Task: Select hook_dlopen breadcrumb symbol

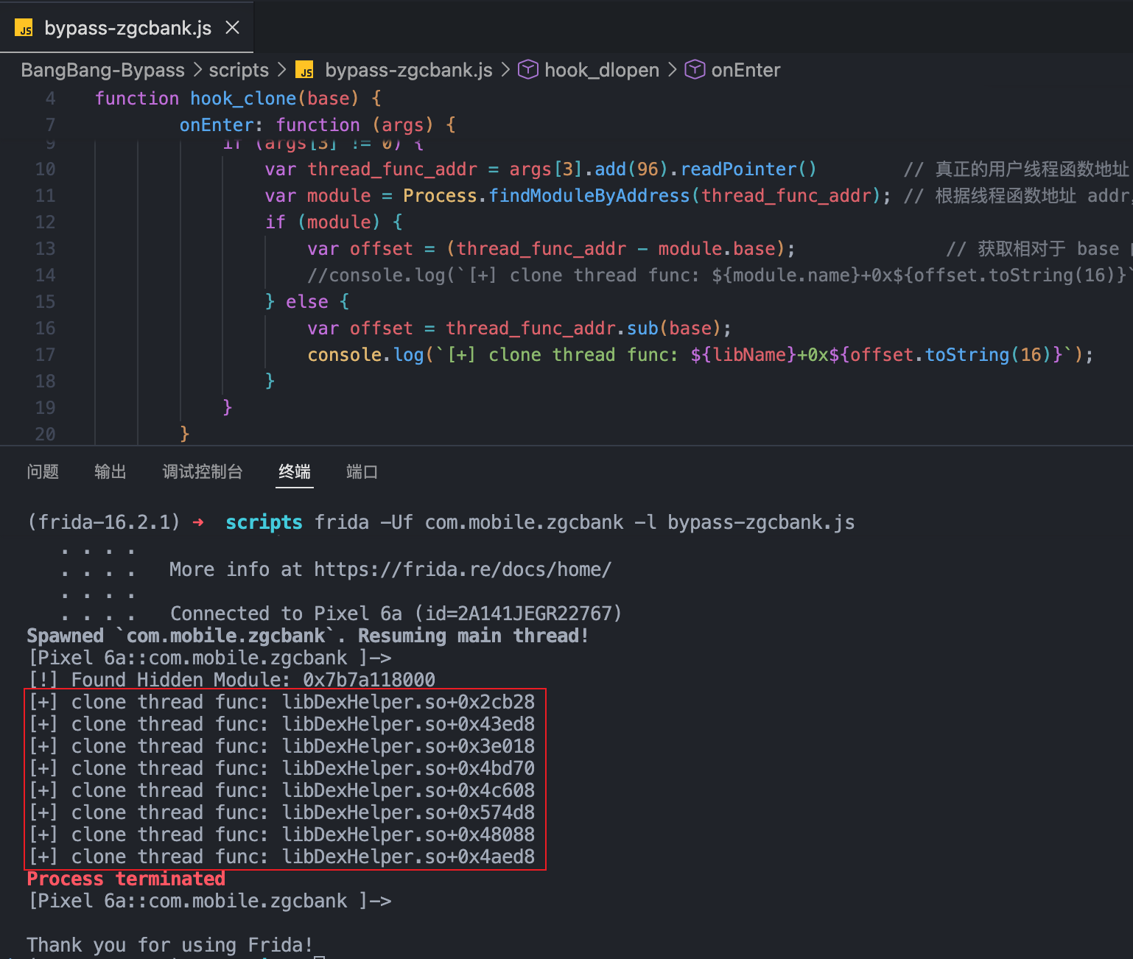Action: point(601,70)
